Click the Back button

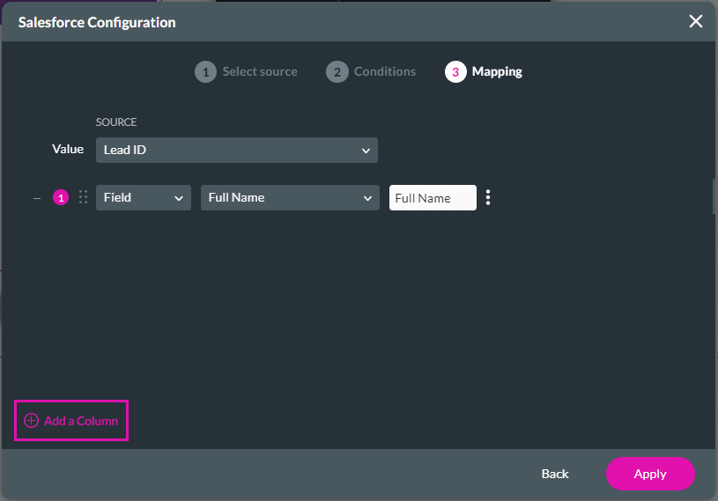point(555,474)
